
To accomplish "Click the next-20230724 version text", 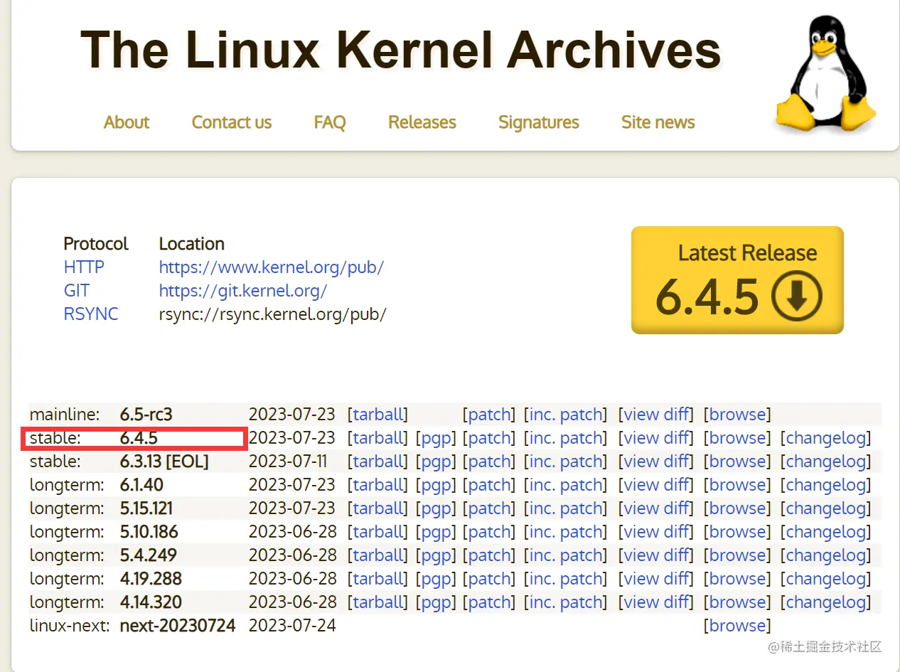I will click(x=178, y=626).
